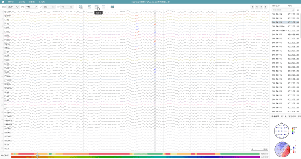Select the LREMG2 channel label

coord(8,141)
